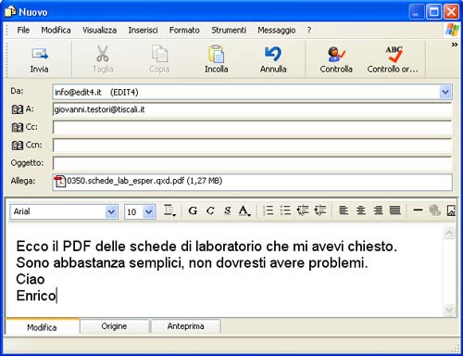Show more toolbar buttons chevron
The width and height of the screenshot is (463, 356).
click(455, 44)
